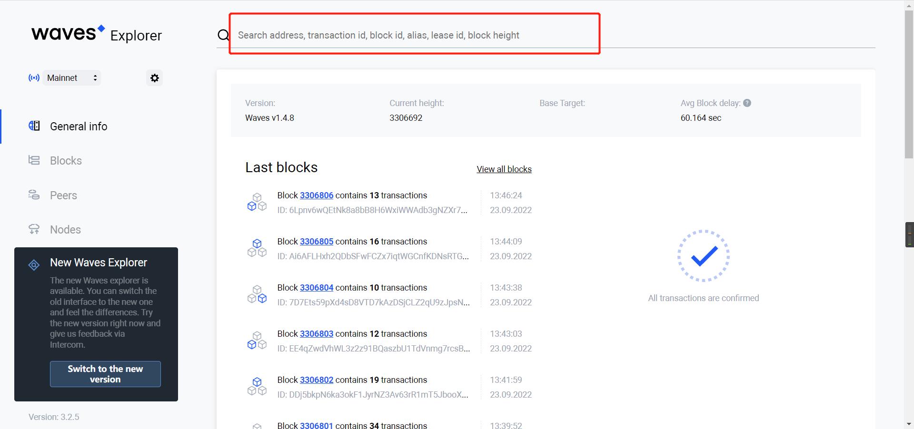Viewport: 914px width, 429px height.
Task: Click the cubes icon for block 3306806
Action: tap(257, 202)
